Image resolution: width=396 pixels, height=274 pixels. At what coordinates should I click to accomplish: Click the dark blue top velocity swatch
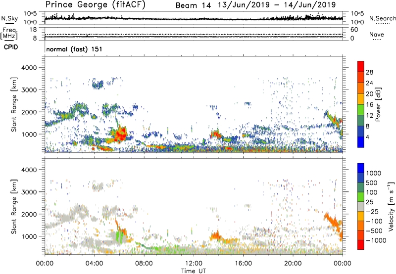[x=361, y=168]
